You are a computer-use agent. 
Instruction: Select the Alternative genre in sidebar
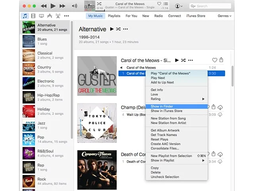45,27
